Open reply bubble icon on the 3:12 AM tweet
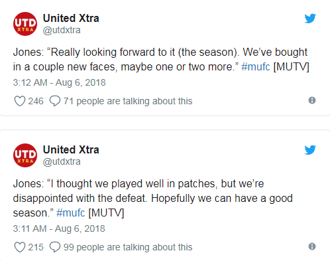 (55, 101)
